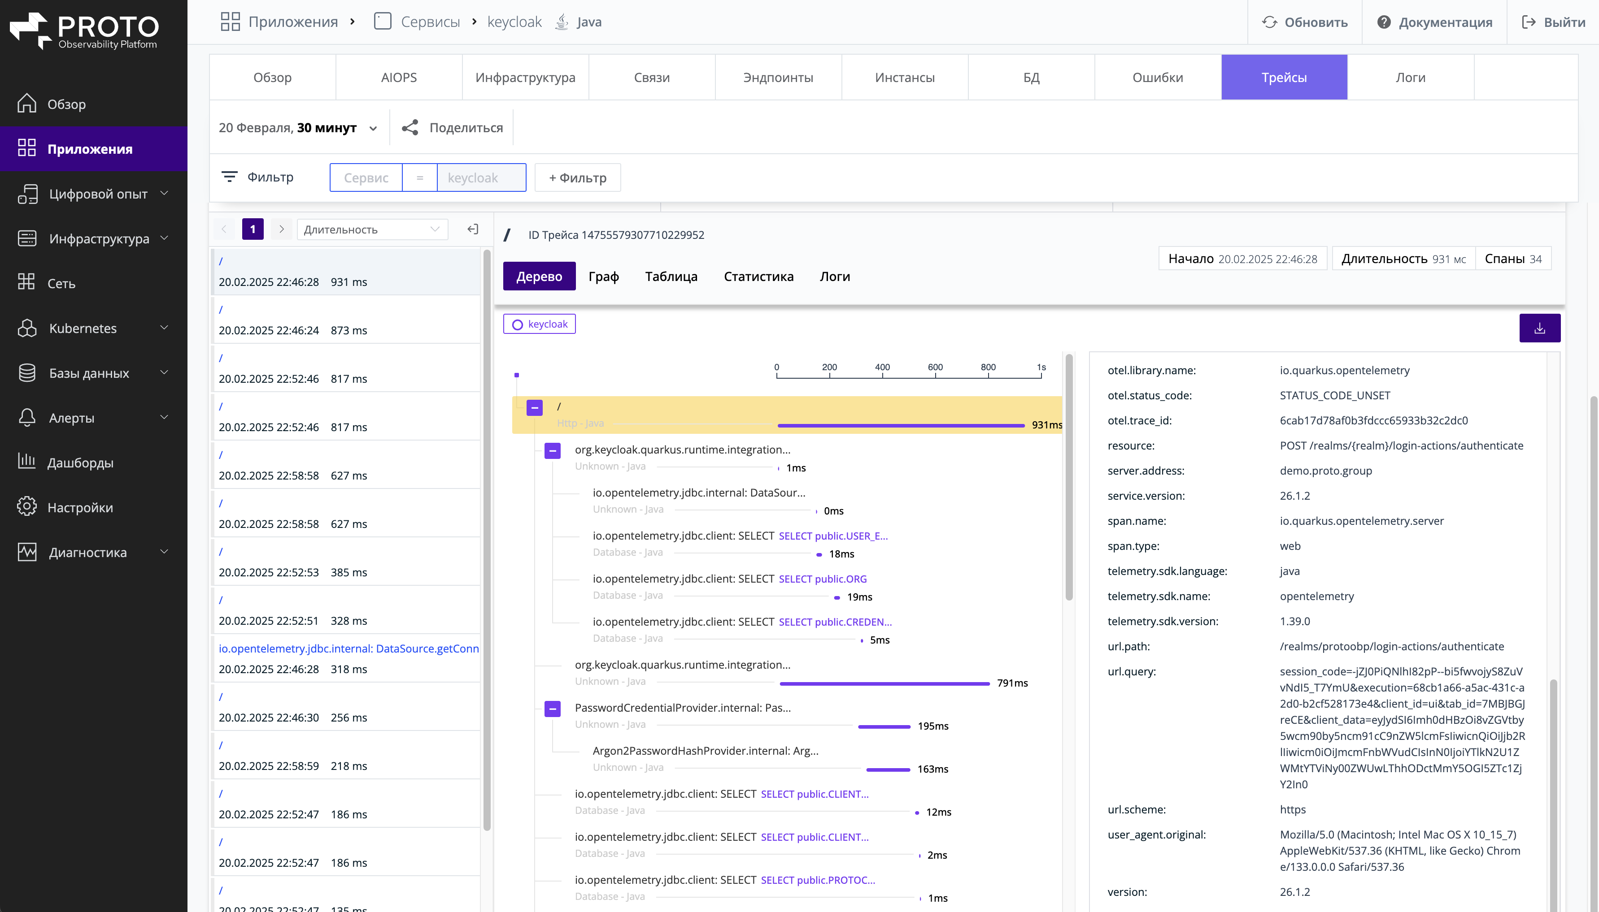The width and height of the screenshot is (1599, 912).
Task: Open the Дашборды chart icon
Action: point(27,462)
